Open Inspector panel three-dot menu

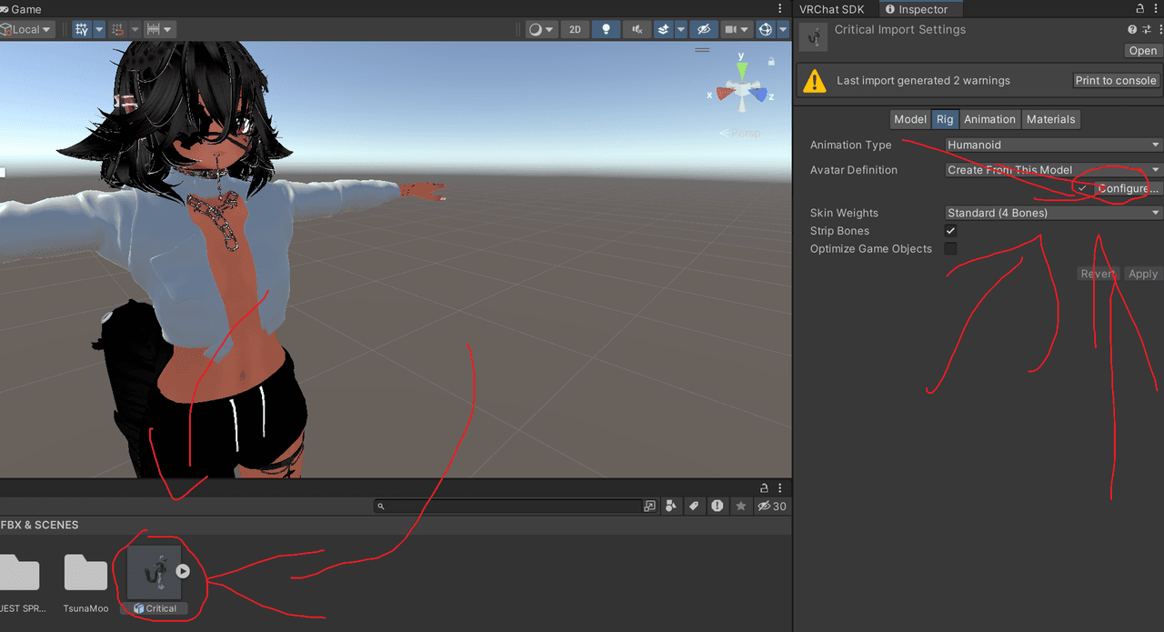coord(1156,8)
